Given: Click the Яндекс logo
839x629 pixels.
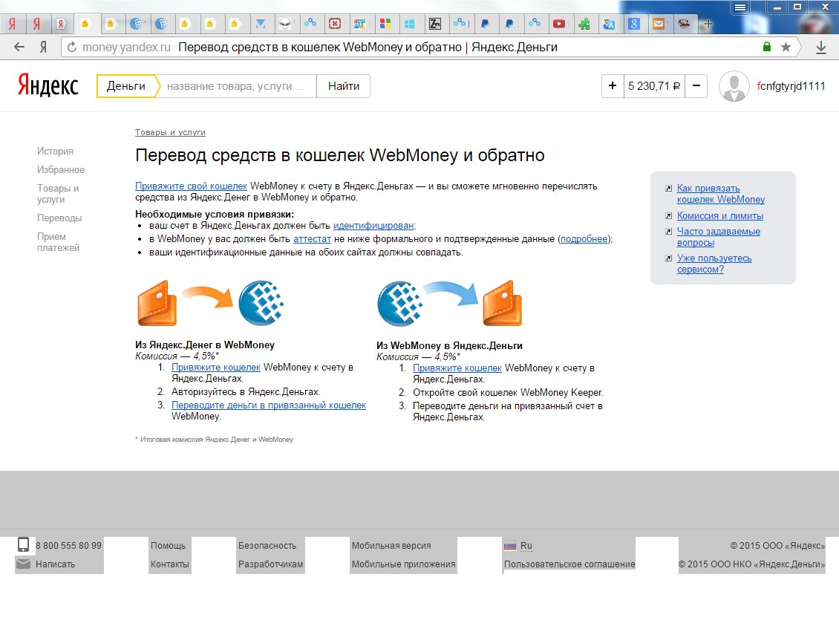Looking at the screenshot, I should click(48, 85).
